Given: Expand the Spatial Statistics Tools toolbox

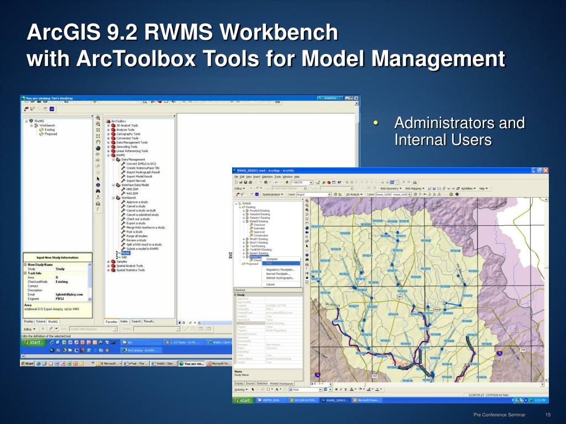Looking at the screenshot, I should (108, 270).
